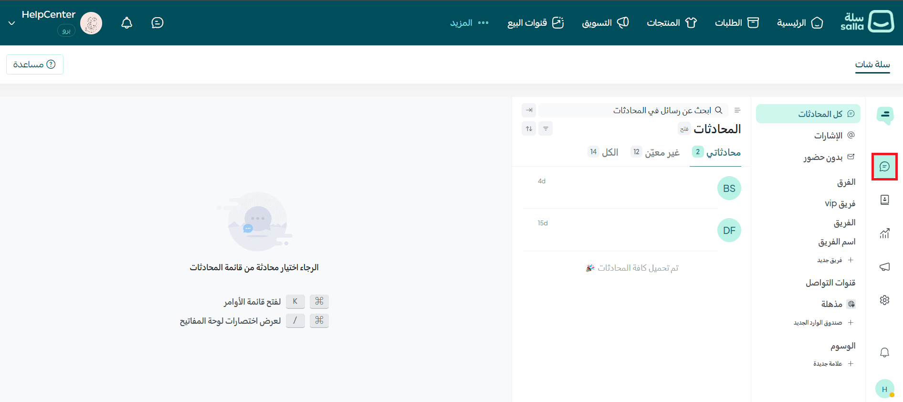Open the المنتجات products menu
This screenshot has height=402, width=903.
(x=672, y=23)
